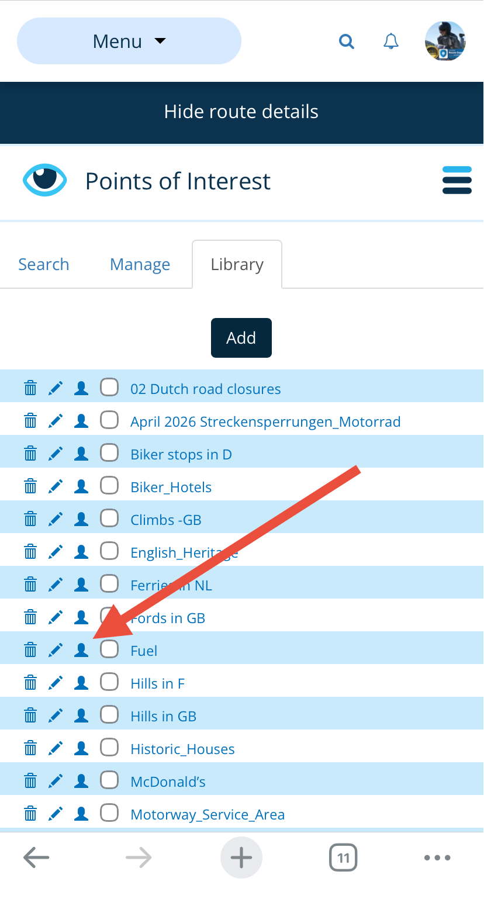Delete the 02 Dutch road closures list
This screenshot has height=923, width=484.
click(x=30, y=388)
